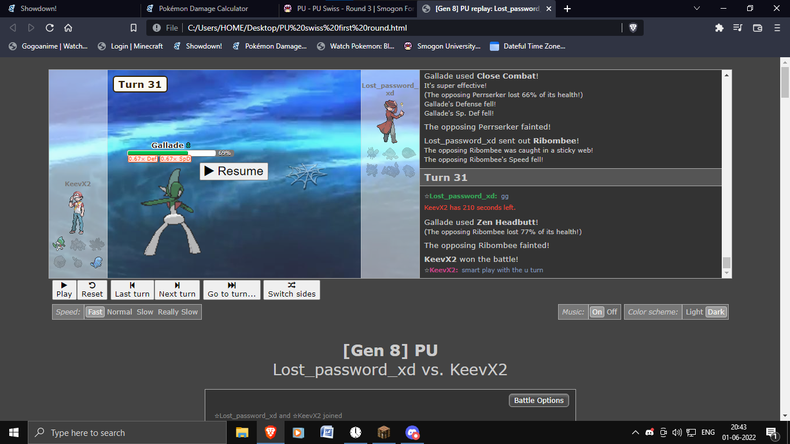Open the browser extensions menu
790x444 pixels.
[719, 28]
